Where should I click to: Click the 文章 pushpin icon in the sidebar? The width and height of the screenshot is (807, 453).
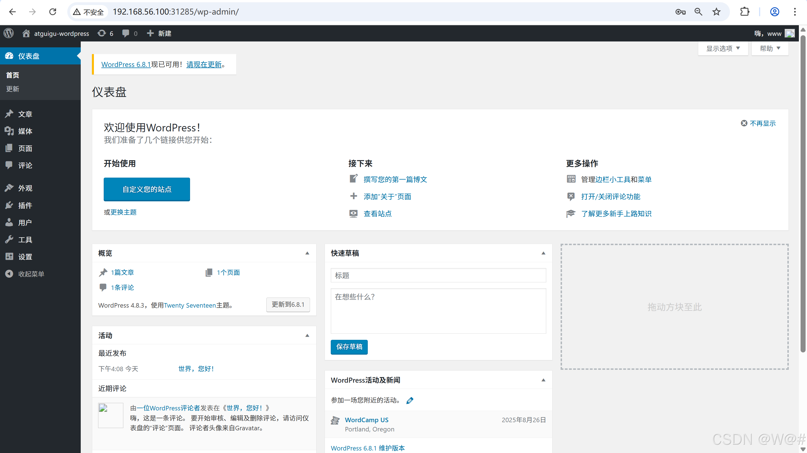[x=9, y=114]
